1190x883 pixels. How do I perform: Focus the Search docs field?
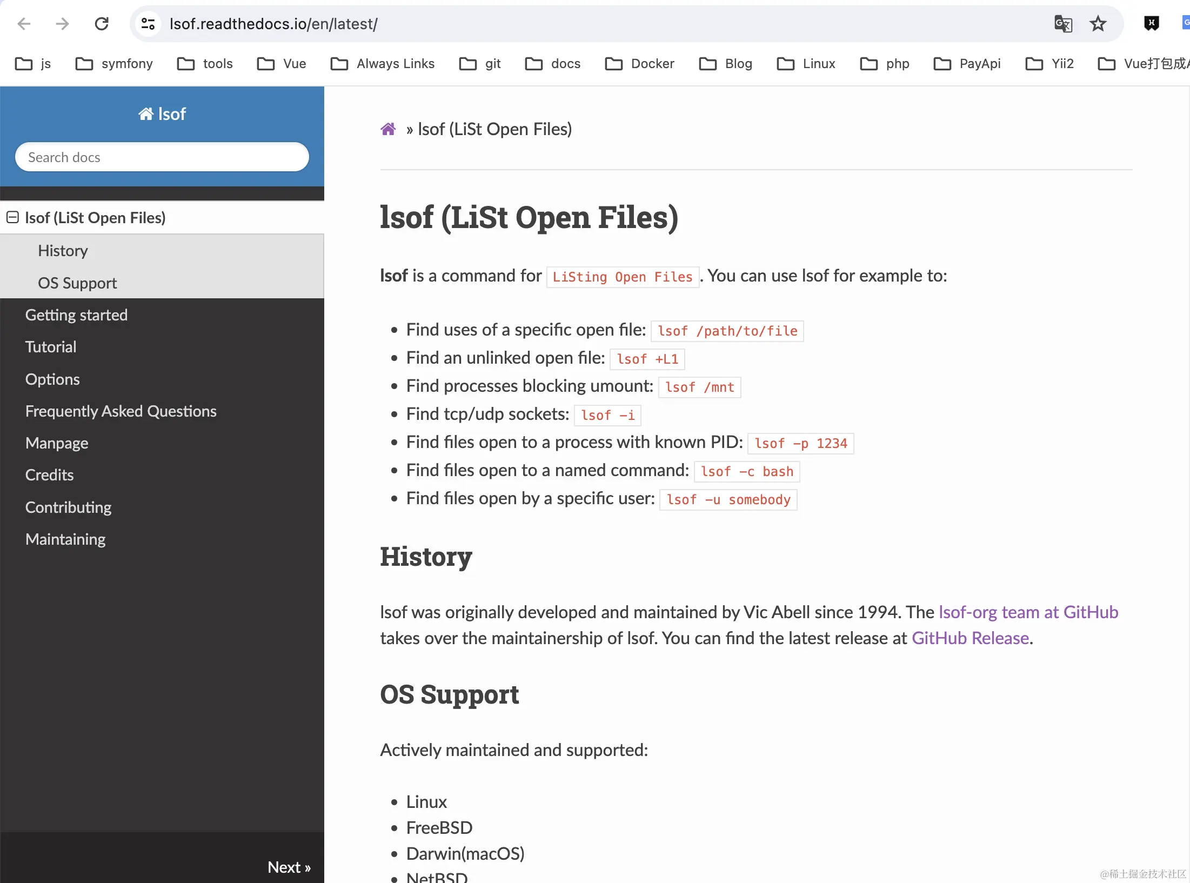point(162,157)
